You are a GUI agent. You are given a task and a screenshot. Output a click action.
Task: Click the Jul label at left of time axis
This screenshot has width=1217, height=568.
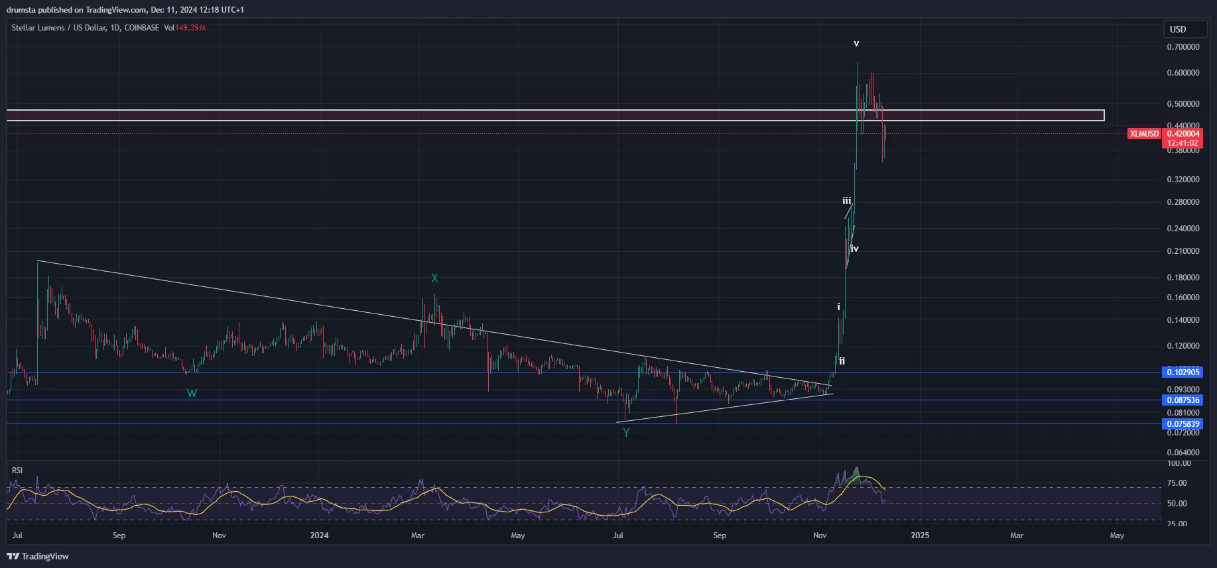point(17,536)
